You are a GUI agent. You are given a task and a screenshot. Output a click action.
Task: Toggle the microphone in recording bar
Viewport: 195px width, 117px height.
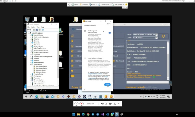pos(106,104)
